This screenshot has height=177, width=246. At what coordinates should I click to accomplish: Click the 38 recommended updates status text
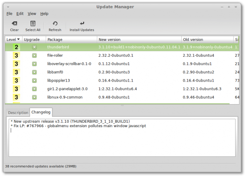coord(41,166)
